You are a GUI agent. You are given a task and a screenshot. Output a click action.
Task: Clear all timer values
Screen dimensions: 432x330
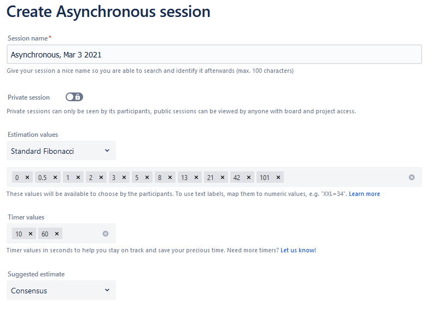coord(106,234)
